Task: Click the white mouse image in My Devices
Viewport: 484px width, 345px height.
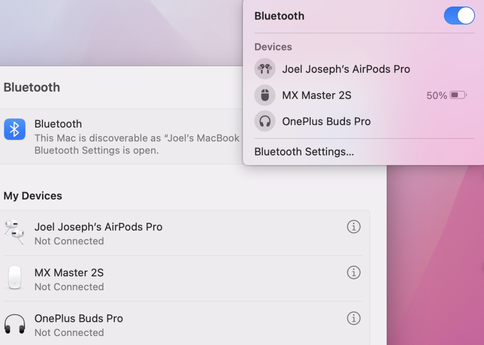Action: pyautogui.click(x=15, y=277)
